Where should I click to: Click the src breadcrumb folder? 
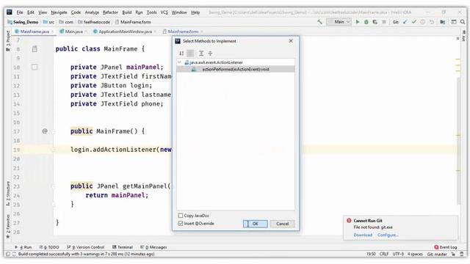pyautogui.click(x=49, y=22)
